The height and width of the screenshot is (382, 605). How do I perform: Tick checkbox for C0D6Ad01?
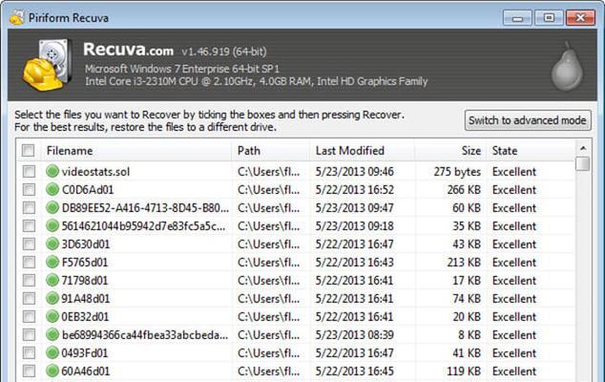(x=29, y=190)
